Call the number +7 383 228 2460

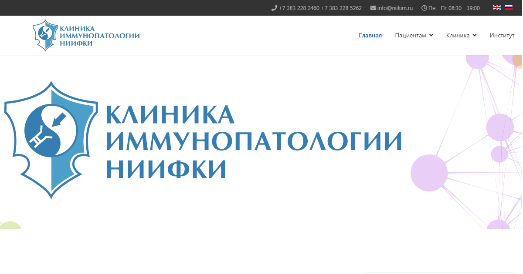click(x=299, y=8)
